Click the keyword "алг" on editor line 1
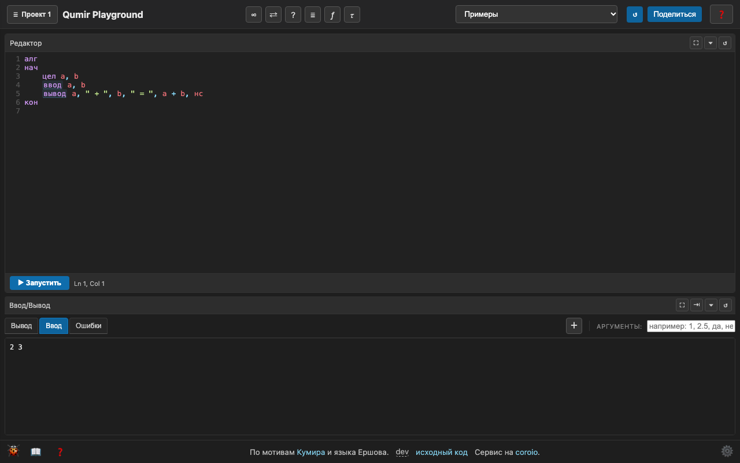This screenshot has width=740, height=463. (31, 59)
